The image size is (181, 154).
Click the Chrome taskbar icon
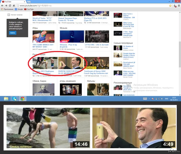pyautogui.click(x=22, y=99)
